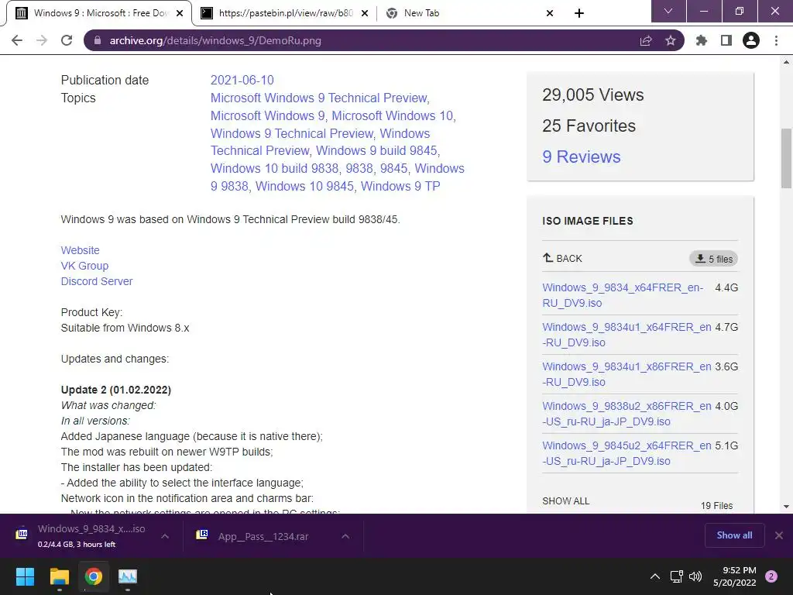Download Windows_9_9834u1_x64FRER_en-RU_DV9.iso

(627, 335)
